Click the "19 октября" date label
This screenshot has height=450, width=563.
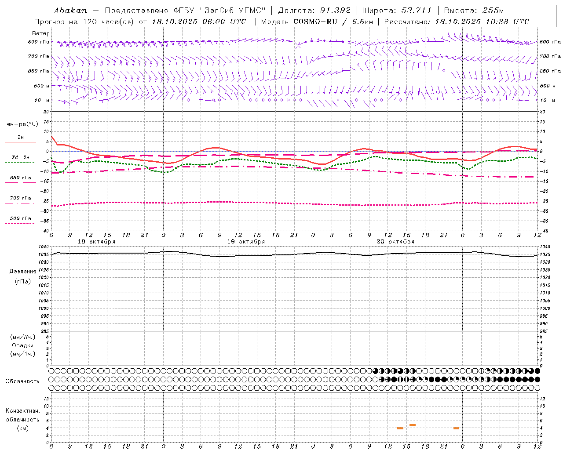pos(246,242)
